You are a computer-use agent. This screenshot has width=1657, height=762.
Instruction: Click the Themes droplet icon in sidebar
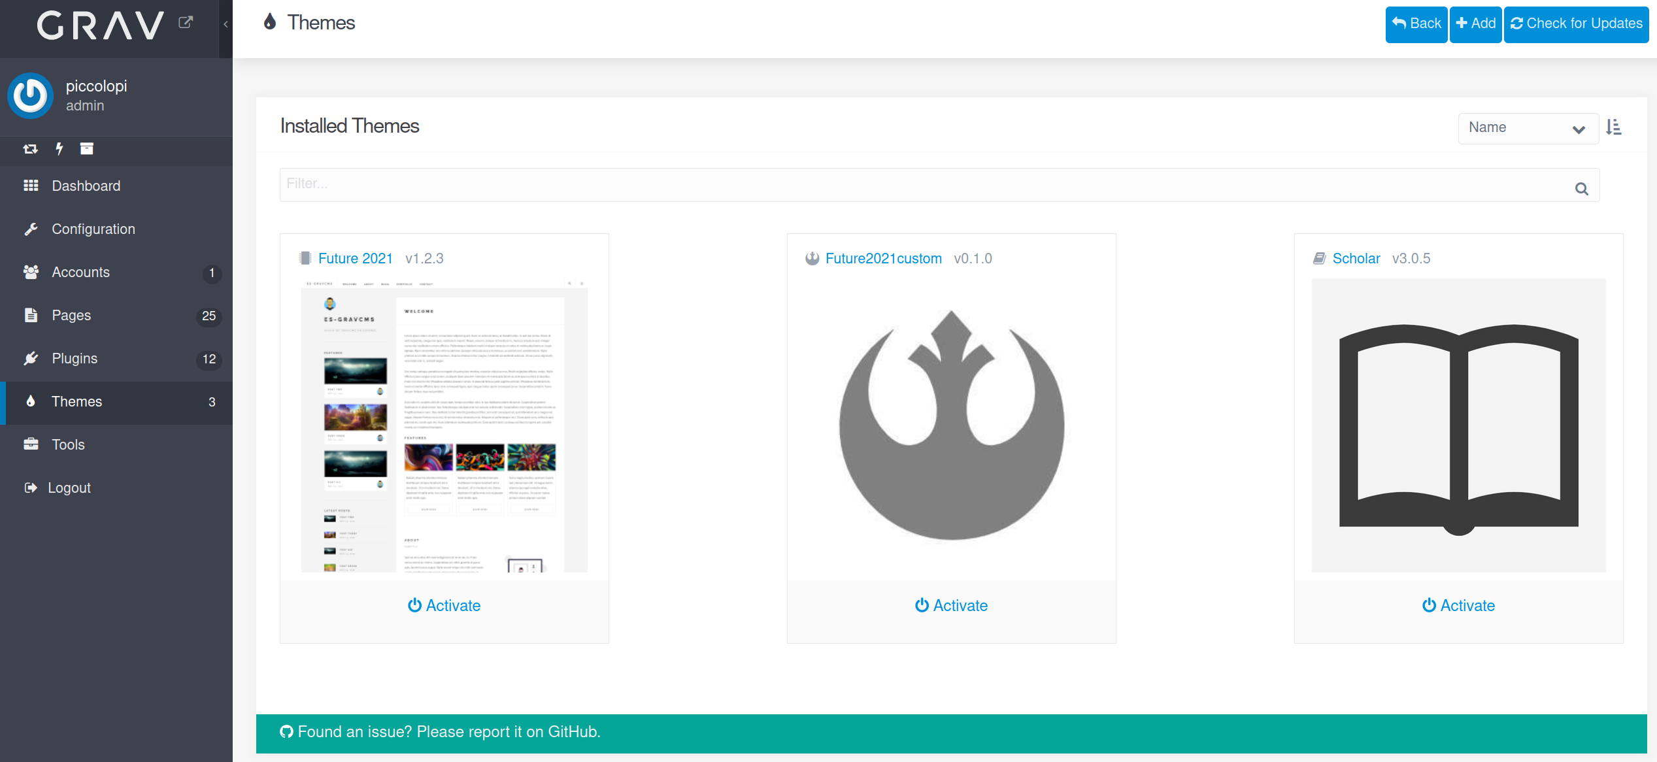[x=31, y=401]
